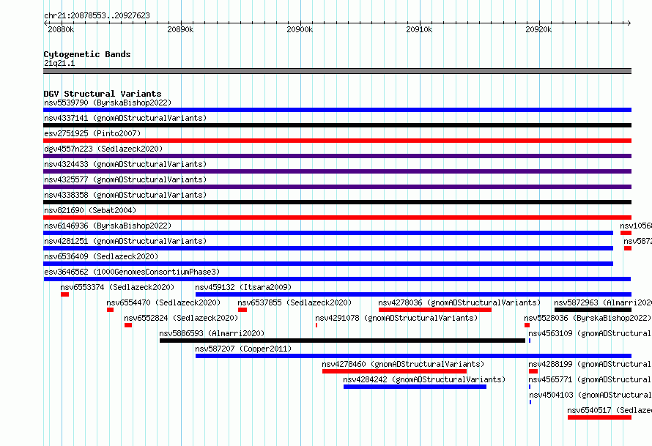The image size is (652, 446).
Task: Click the gray 21q21.1 cytogenetic band bar
Action: click(x=337, y=71)
